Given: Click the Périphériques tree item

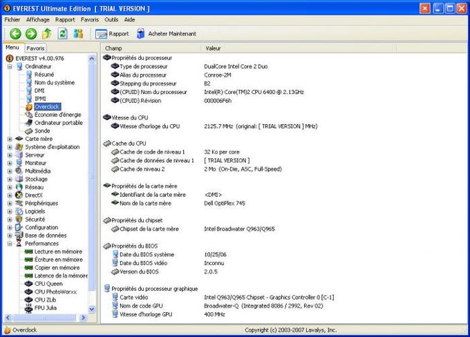Looking at the screenshot, I should (41, 204).
